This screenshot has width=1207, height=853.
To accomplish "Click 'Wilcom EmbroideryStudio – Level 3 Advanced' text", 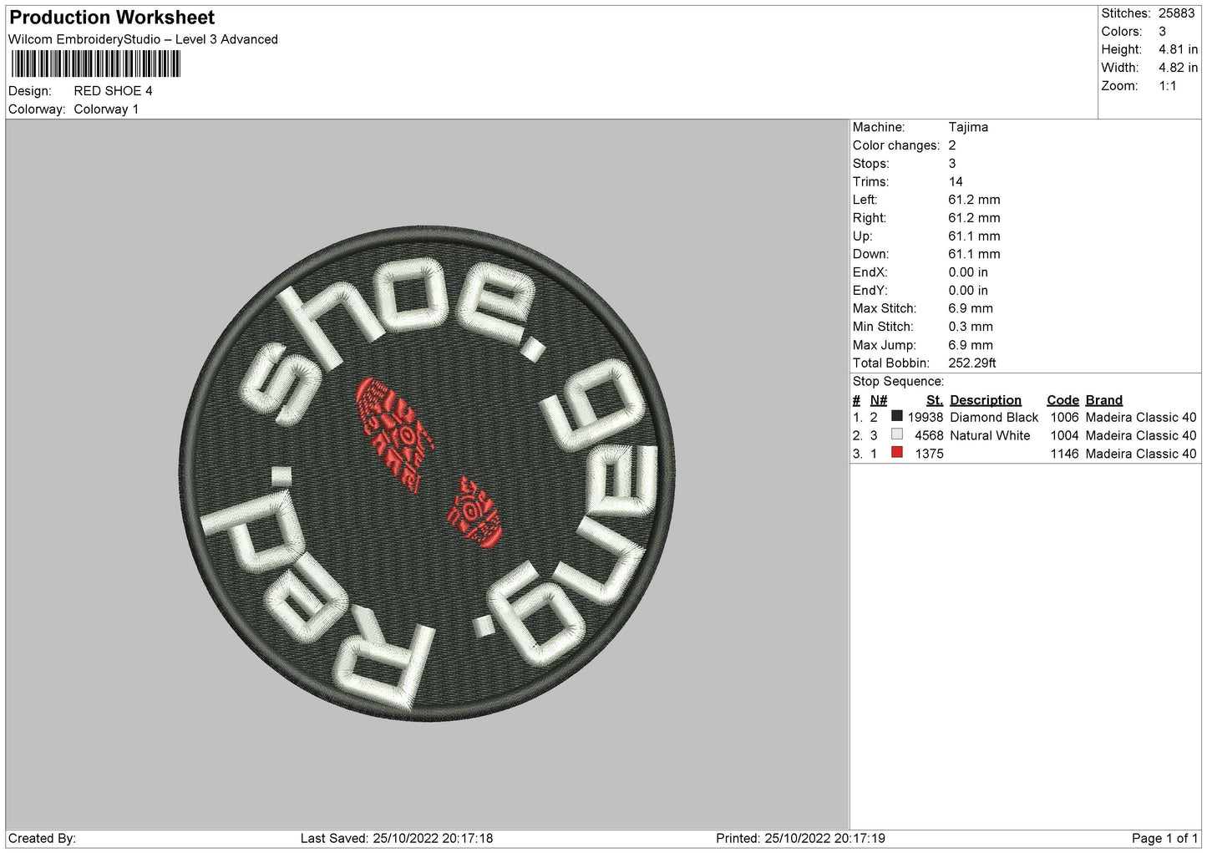I will point(143,39).
